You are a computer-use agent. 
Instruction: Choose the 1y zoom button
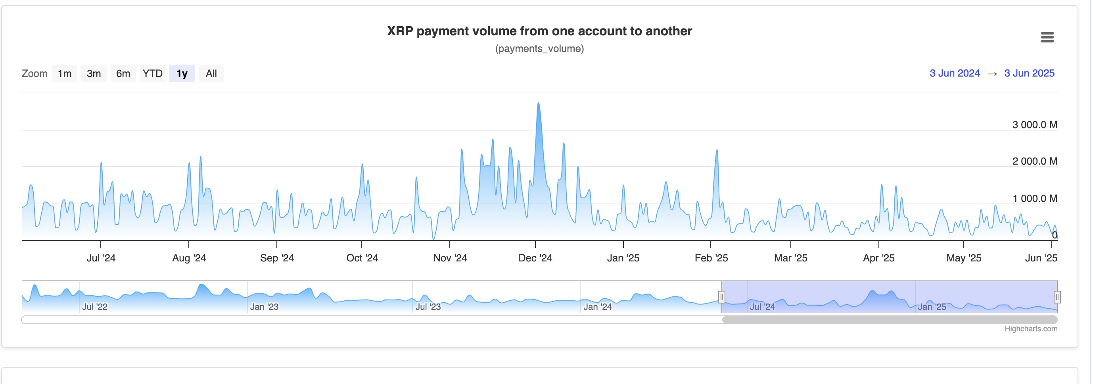[x=182, y=73]
